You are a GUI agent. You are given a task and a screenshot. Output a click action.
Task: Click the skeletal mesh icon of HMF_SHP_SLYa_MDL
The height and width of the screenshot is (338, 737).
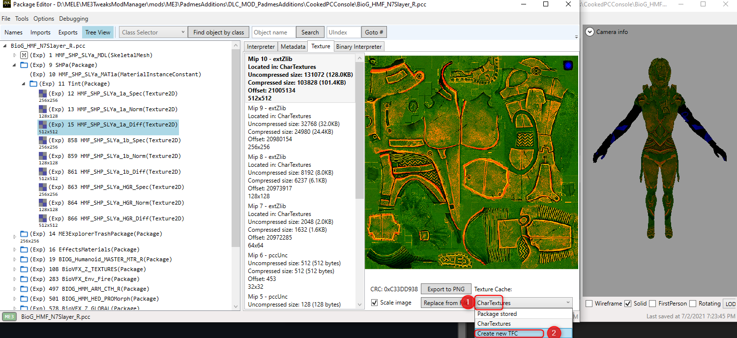[x=24, y=55]
